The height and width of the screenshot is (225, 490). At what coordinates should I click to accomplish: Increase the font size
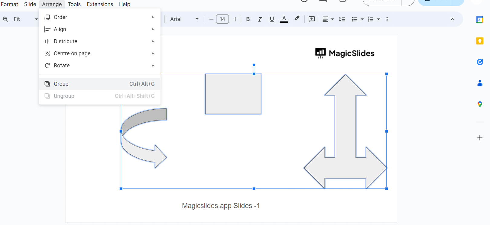coord(235,19)
